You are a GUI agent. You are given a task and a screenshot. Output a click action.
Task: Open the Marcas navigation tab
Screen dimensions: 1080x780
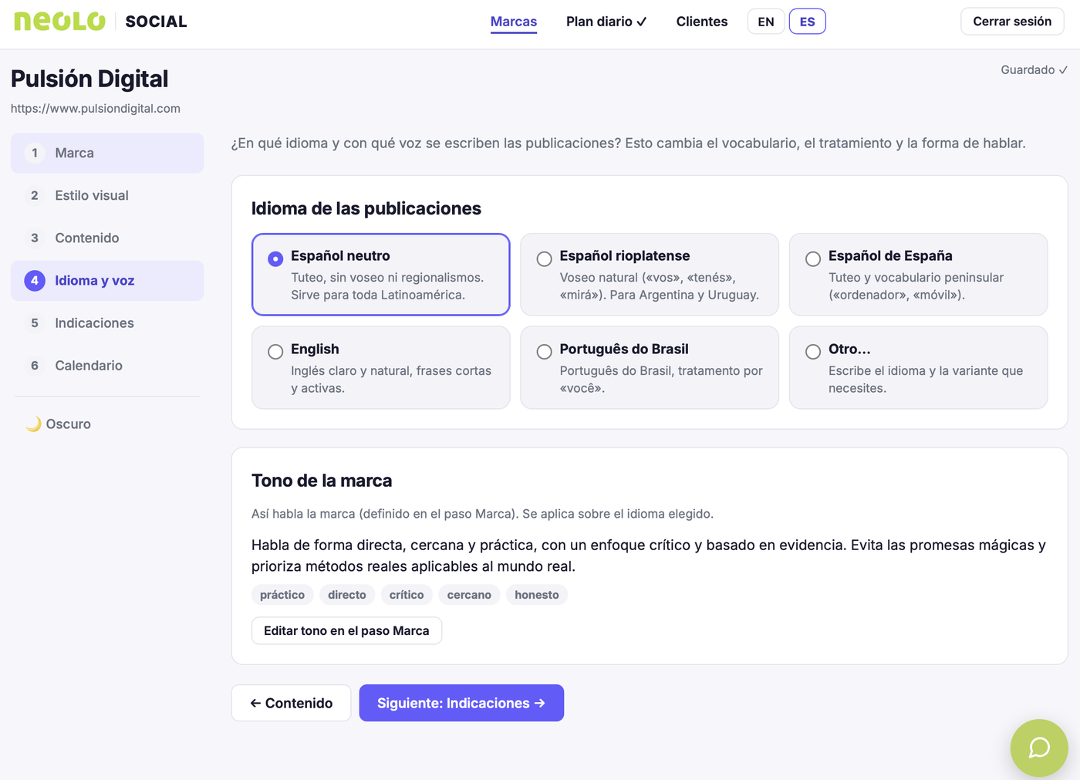click(514, 22)
